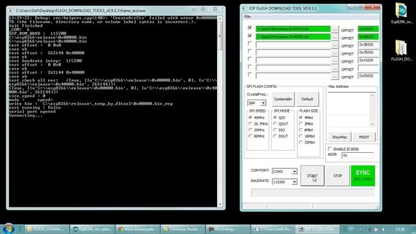This screenshot has height=234, width=416.
Task: Tick the ENABLE ID BIND checkbox
Action: coord(330,149)
